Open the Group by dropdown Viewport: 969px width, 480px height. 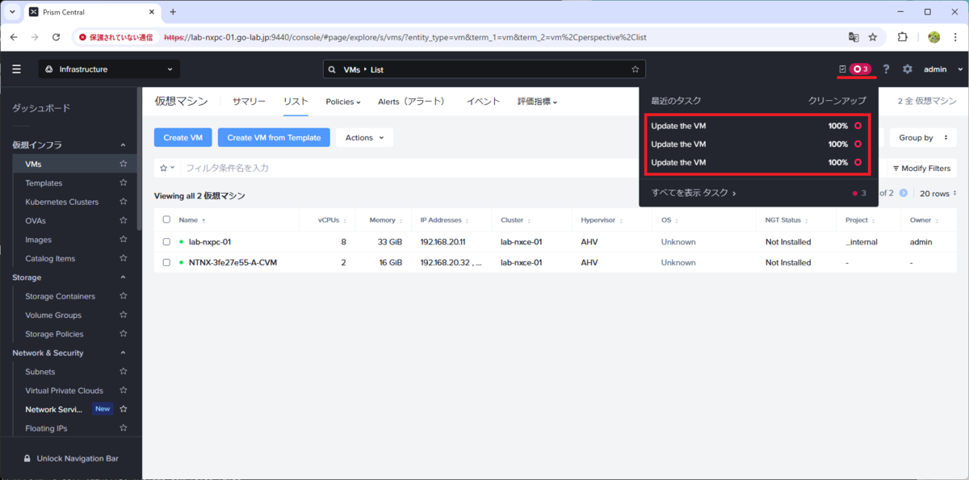pyautogui.click(x=923, y=138)
